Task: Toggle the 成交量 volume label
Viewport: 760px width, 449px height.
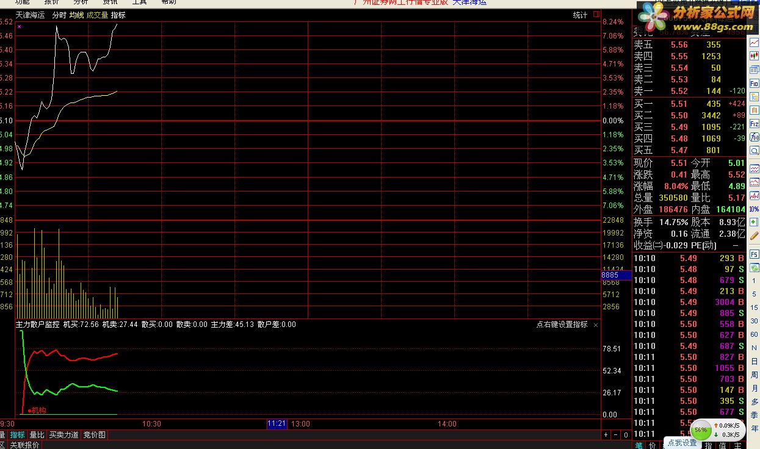Action: pyautogui.click(x=97, y=15)
